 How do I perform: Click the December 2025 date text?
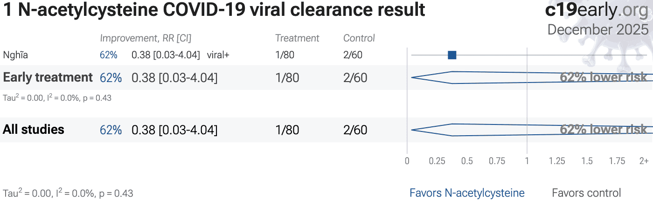coord(598,29)
